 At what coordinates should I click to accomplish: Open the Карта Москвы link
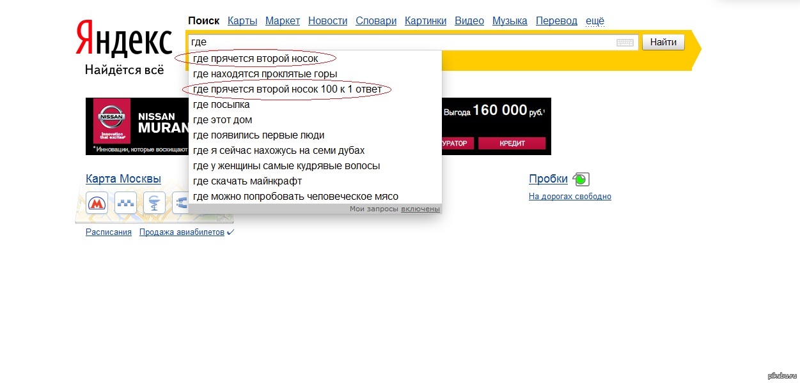click(x=123, y=179)
